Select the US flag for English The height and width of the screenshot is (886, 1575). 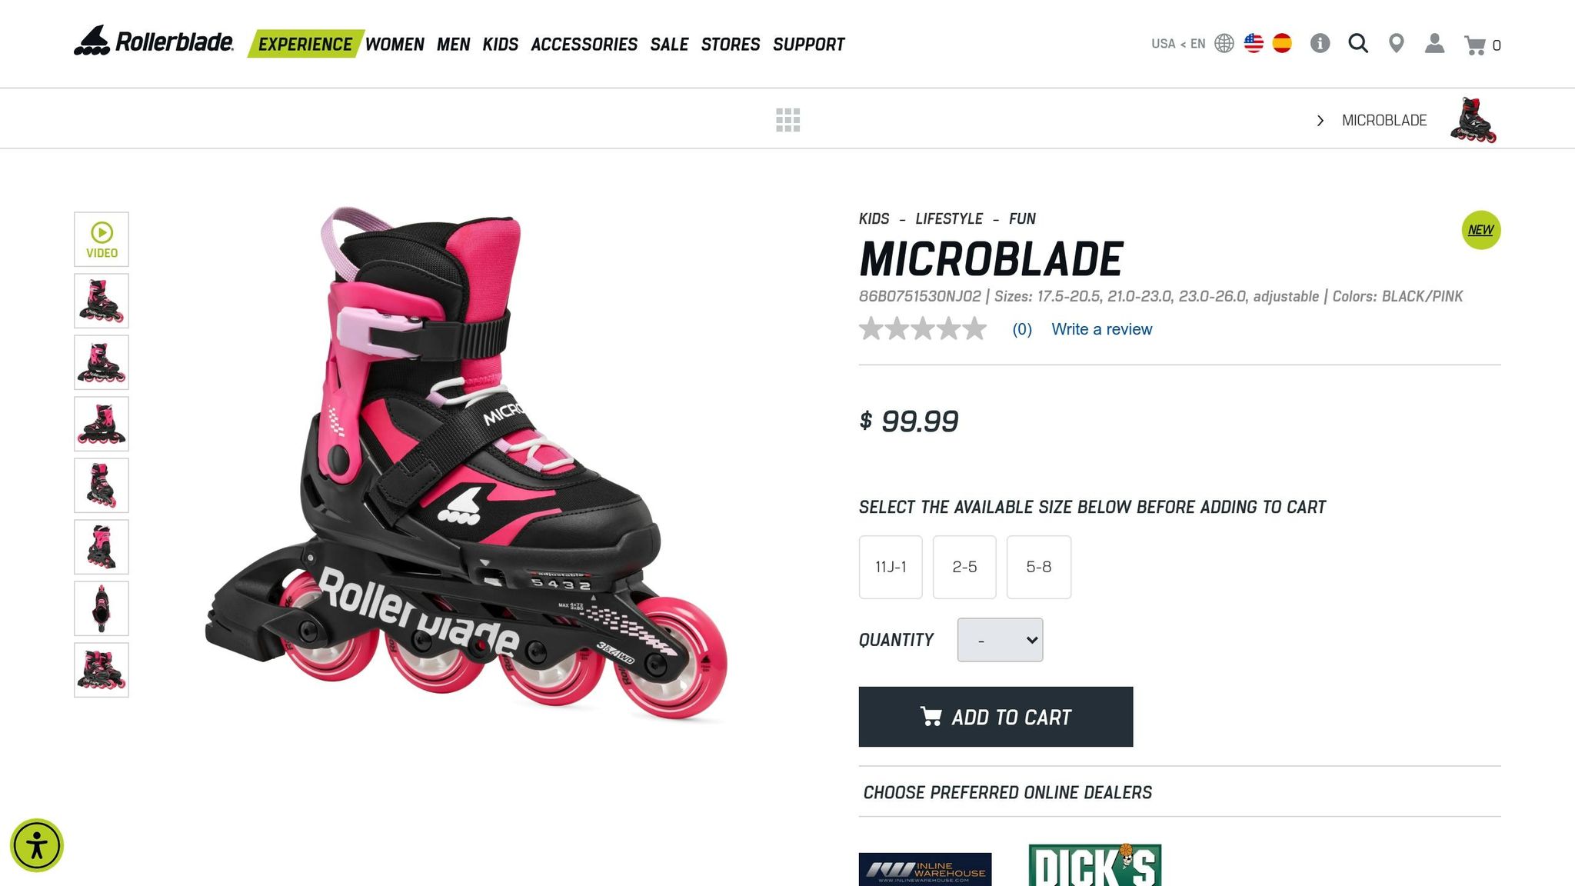coord(1254,44)
